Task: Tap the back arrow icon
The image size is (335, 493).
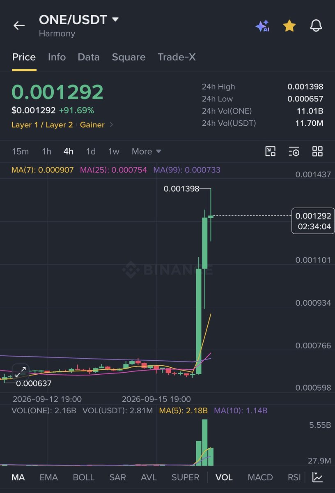Action: (19, 25)
